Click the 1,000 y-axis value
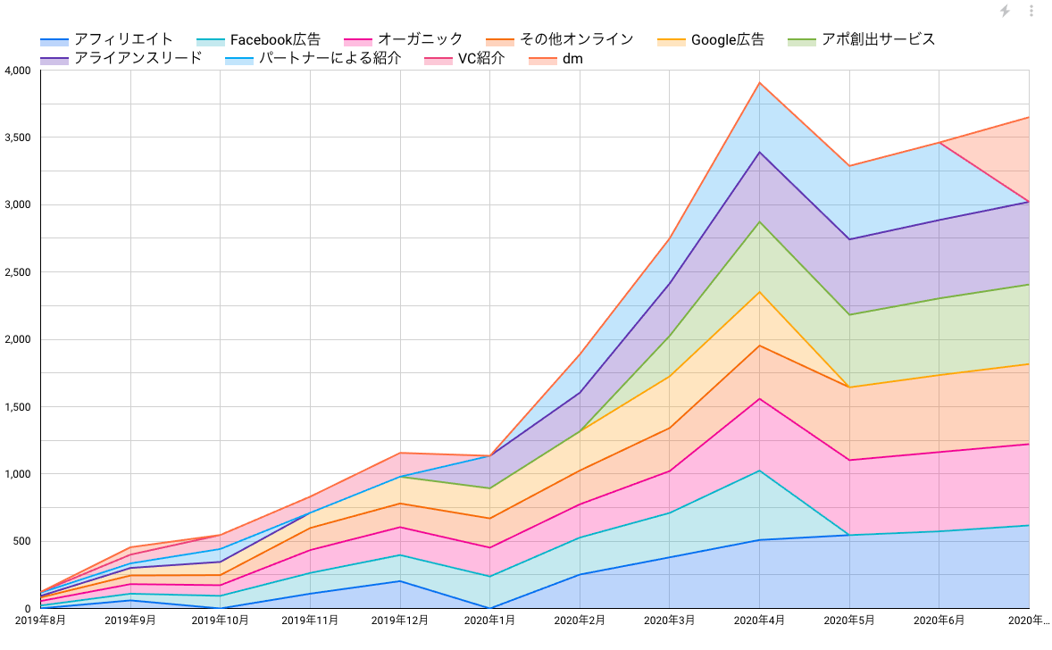Screen dimensions: 1052x650 pos(18,474)
